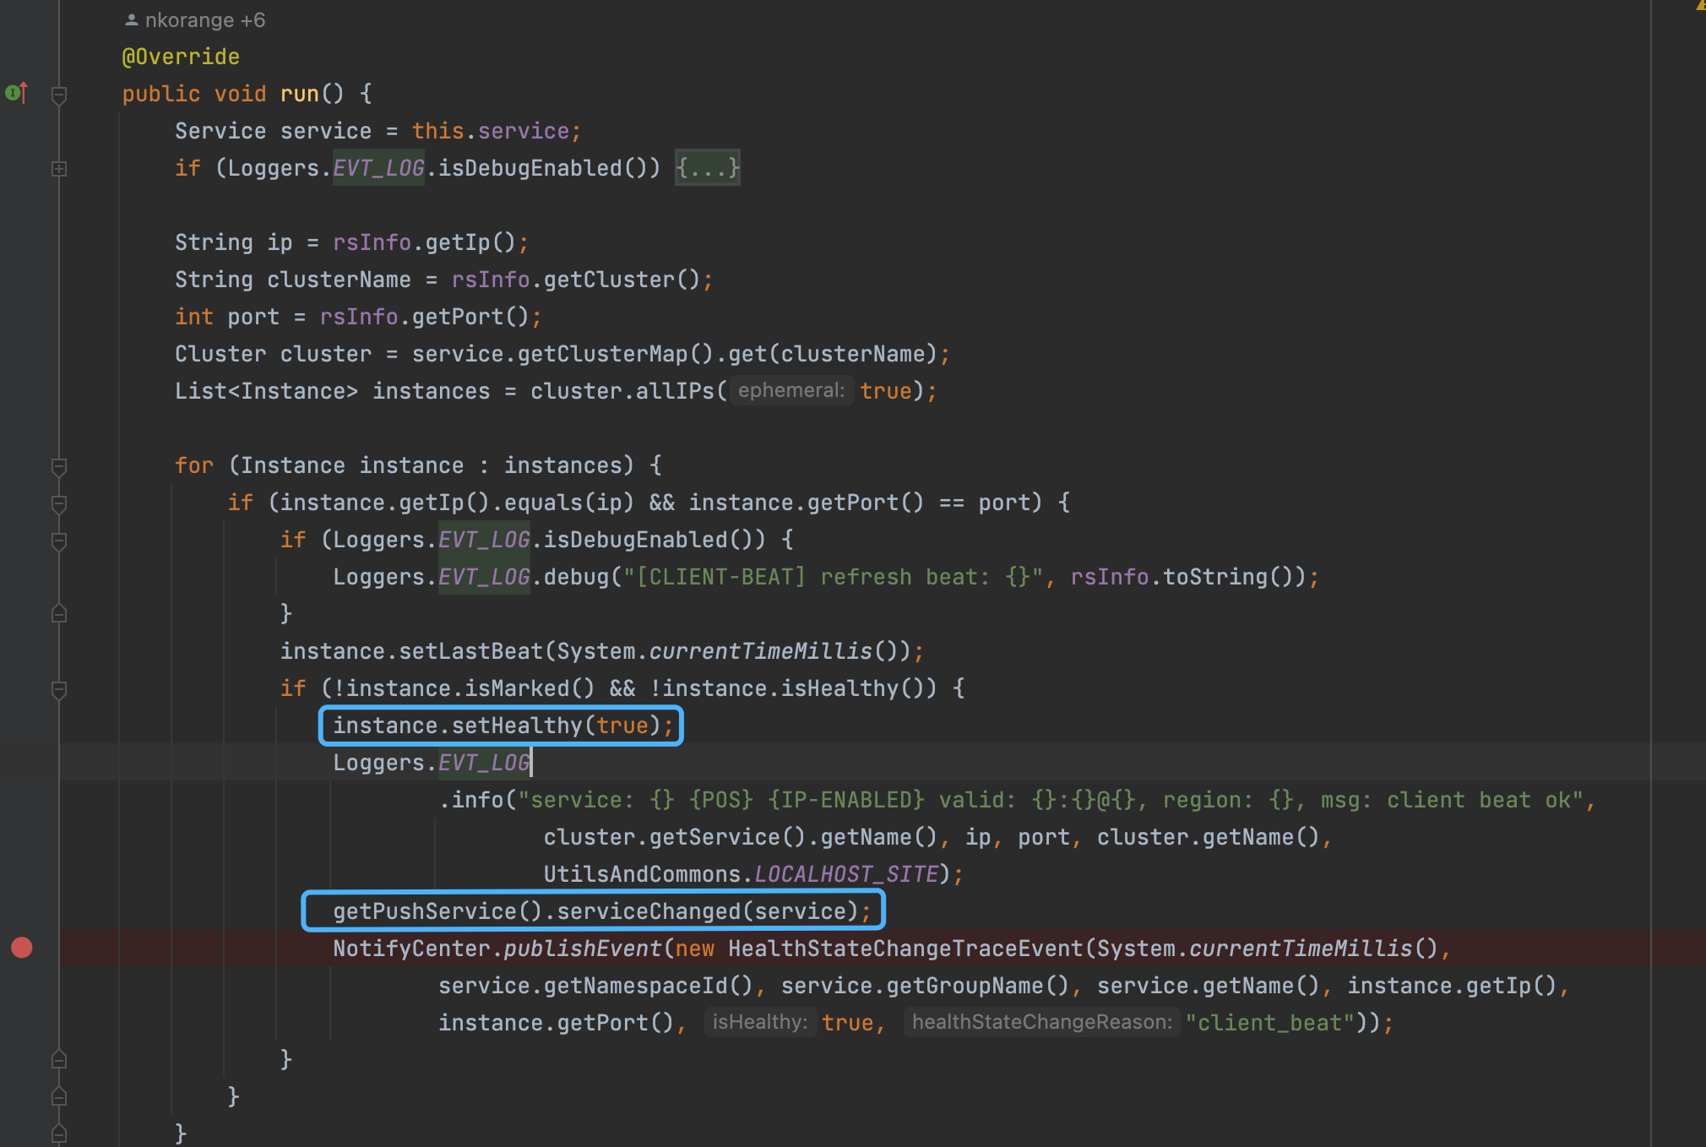Collapse the getIp().equals(ip) if-block fold marker
Screen dimensions: 1706x1147
click(59, 503)
